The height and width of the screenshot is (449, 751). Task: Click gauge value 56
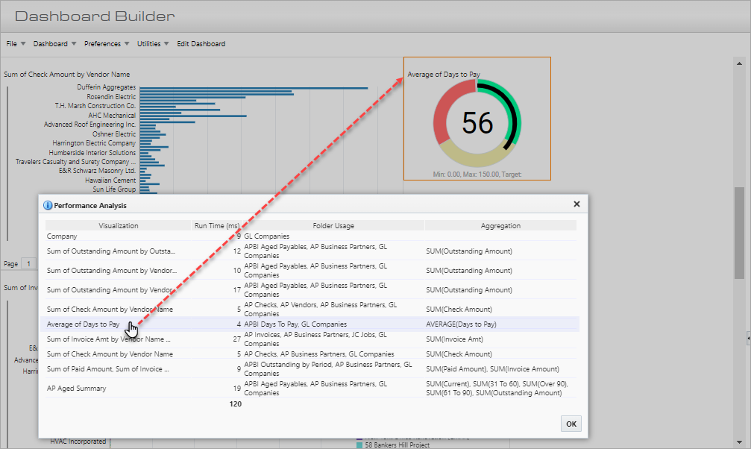coord(477,123)
